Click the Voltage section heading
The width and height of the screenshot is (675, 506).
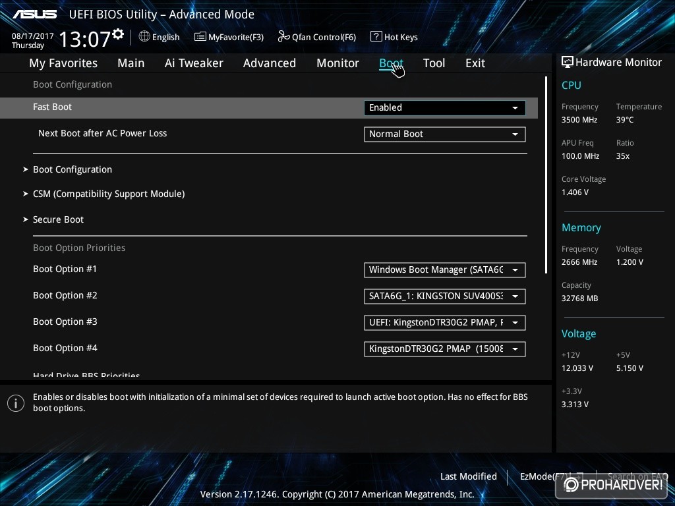[x=579, y=334]
